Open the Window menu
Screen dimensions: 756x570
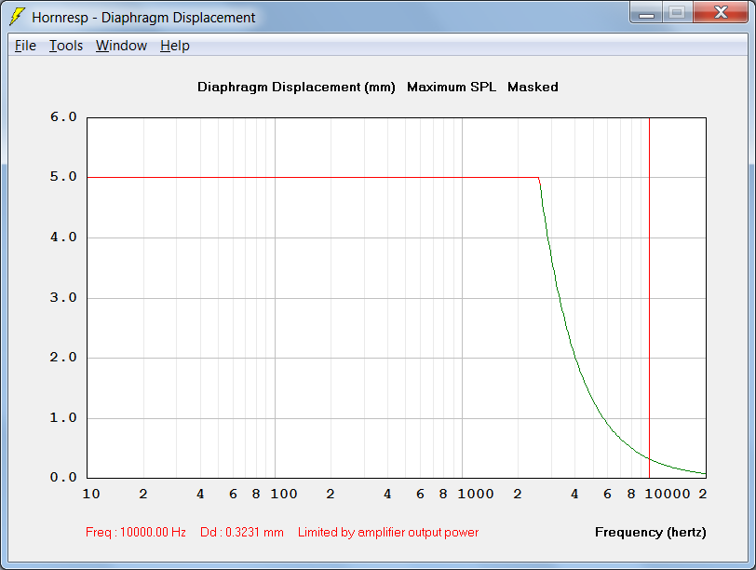pos(121,46)
